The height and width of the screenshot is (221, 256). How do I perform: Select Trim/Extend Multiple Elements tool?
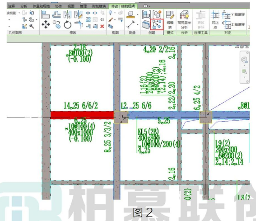click(95, 26)
